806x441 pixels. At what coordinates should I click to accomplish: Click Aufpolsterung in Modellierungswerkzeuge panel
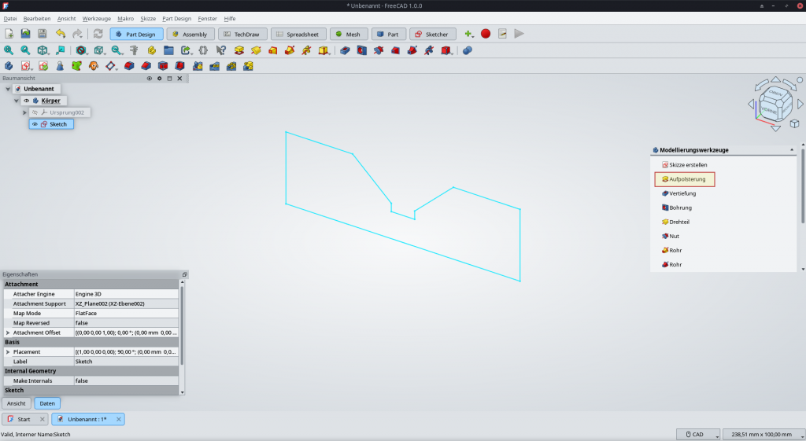click(686, 179)
